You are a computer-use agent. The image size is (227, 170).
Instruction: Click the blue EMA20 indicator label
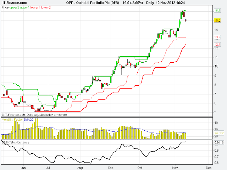click(28, 120)
